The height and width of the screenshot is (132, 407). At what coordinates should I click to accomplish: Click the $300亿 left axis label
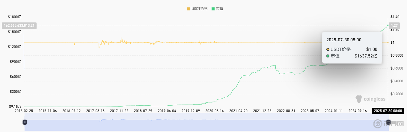(x=16, y=92)
